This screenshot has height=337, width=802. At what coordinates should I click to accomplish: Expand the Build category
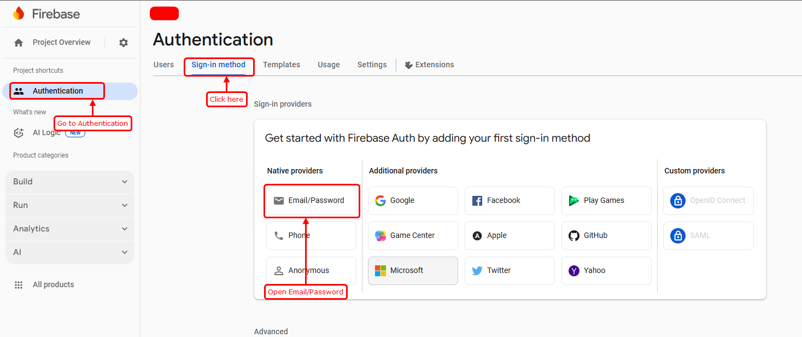coord(69,181)
